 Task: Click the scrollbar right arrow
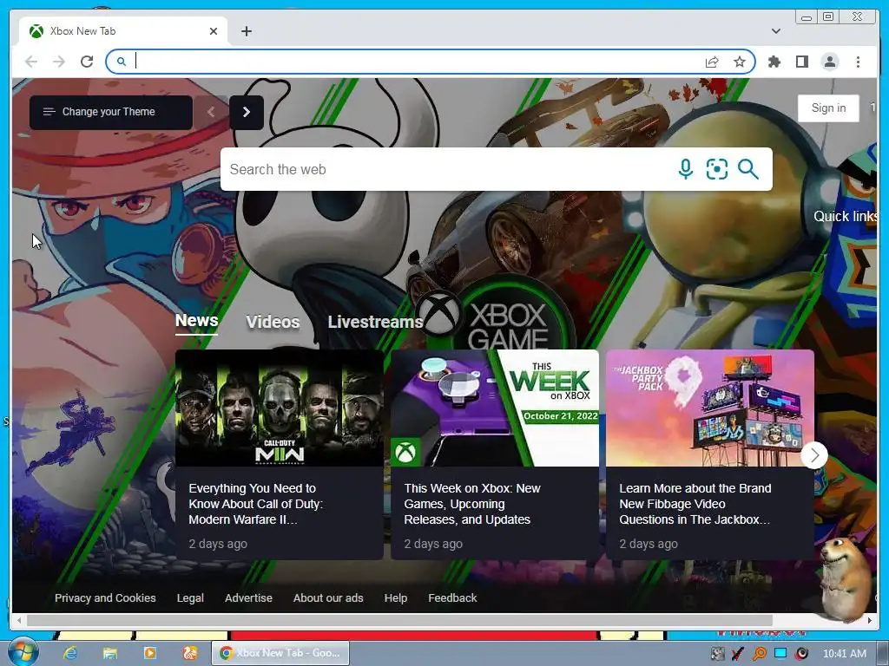870,621
